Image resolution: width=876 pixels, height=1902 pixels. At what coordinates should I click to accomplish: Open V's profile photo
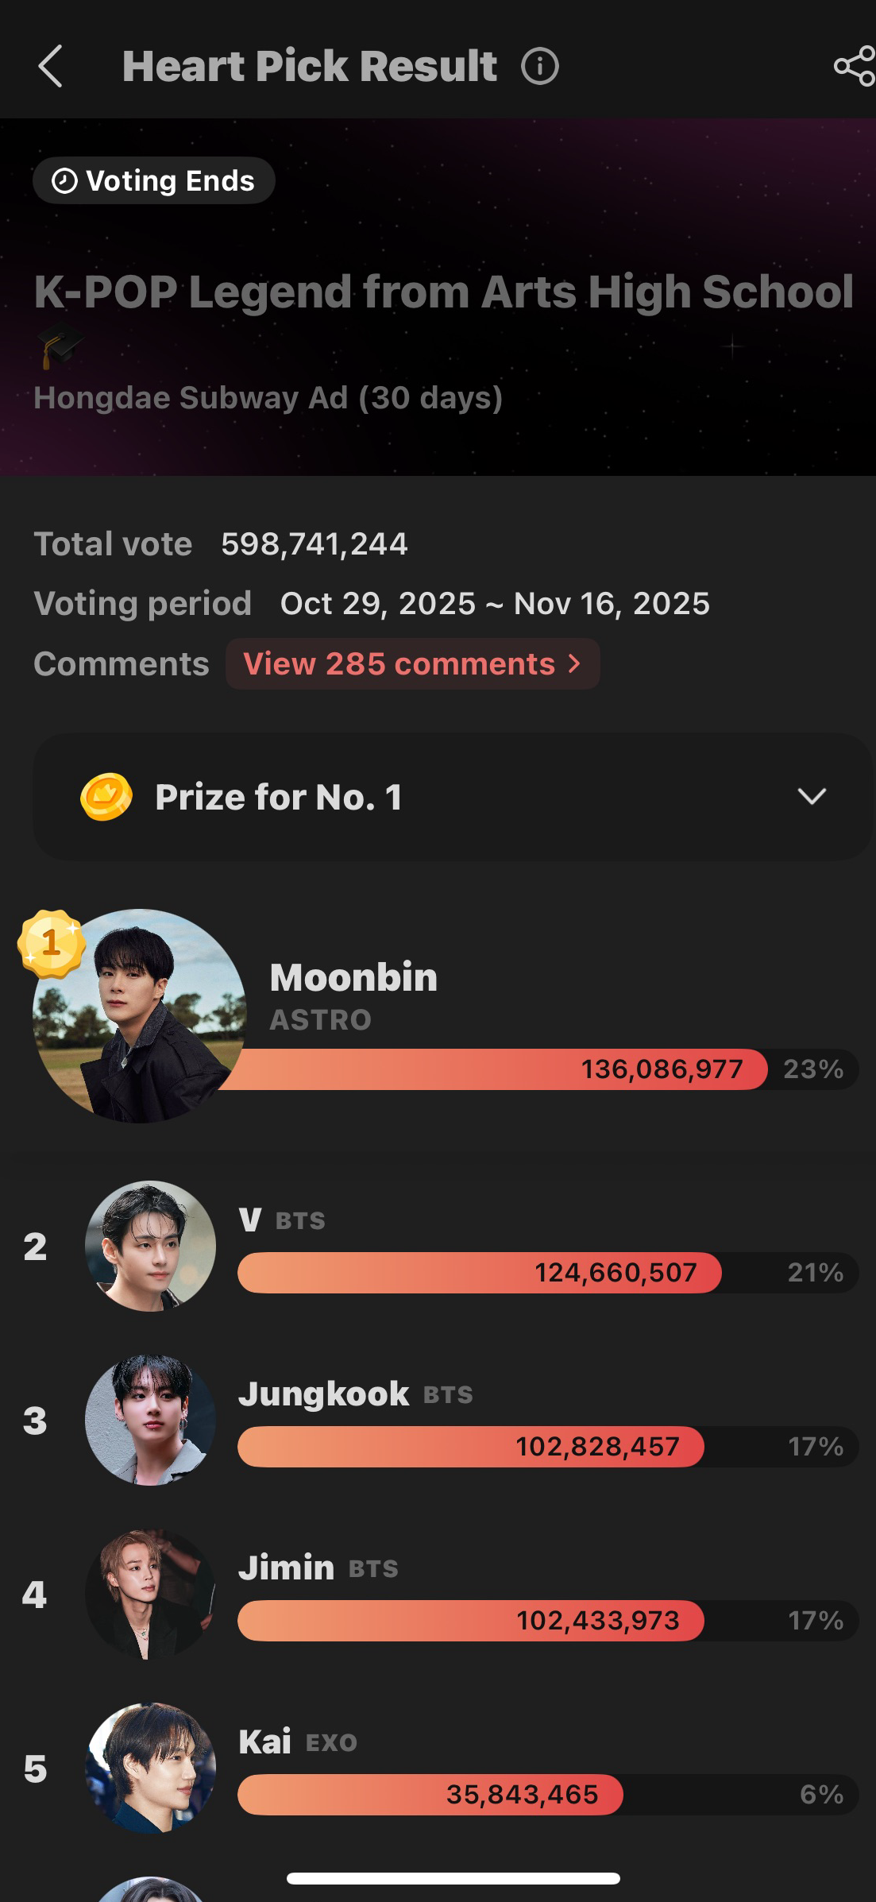point(150,1246)
